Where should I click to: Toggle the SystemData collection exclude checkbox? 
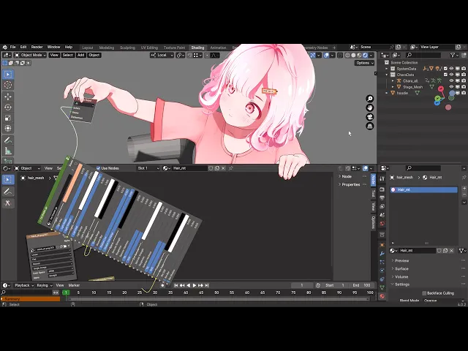tap(445, 69)
